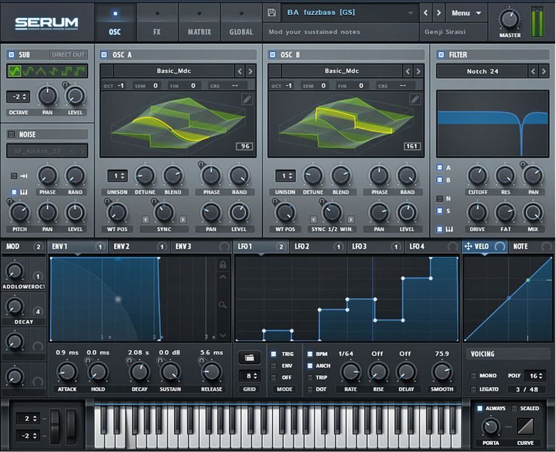Image resolution: width=556 pixels, height=452 pixels.
Task: Click previous OSC A warp mode arrow
Action: (145, 220)
